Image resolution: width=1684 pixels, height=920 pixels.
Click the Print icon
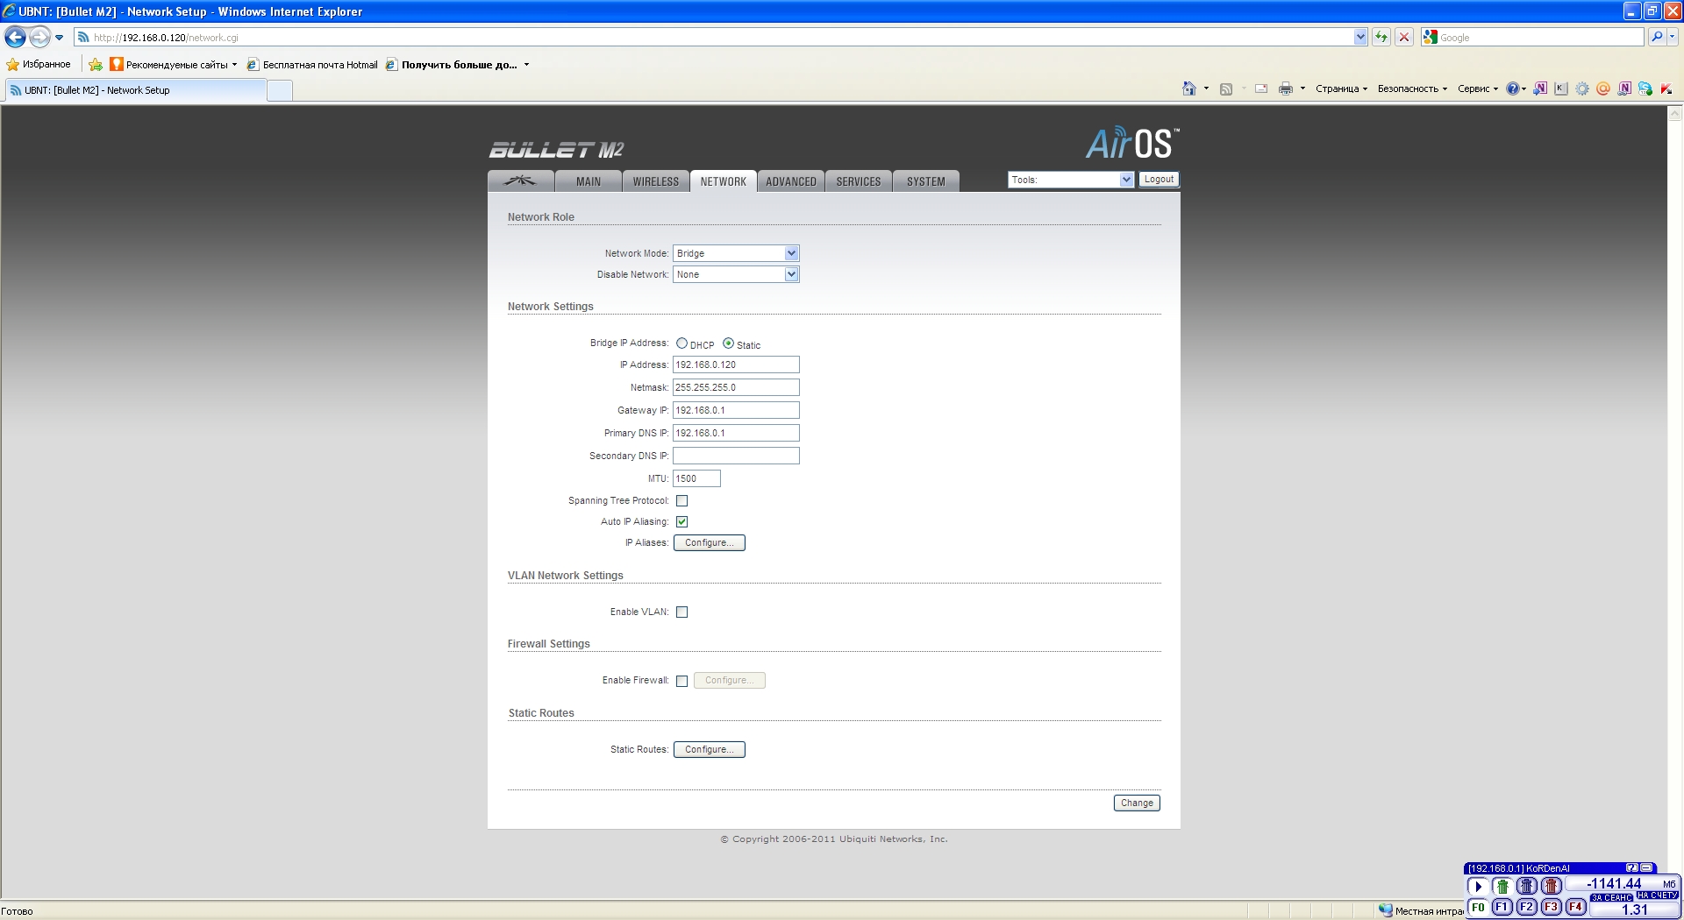tap(1286, 88)
